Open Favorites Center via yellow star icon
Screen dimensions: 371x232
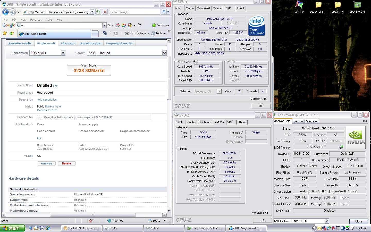pos(5,33)
